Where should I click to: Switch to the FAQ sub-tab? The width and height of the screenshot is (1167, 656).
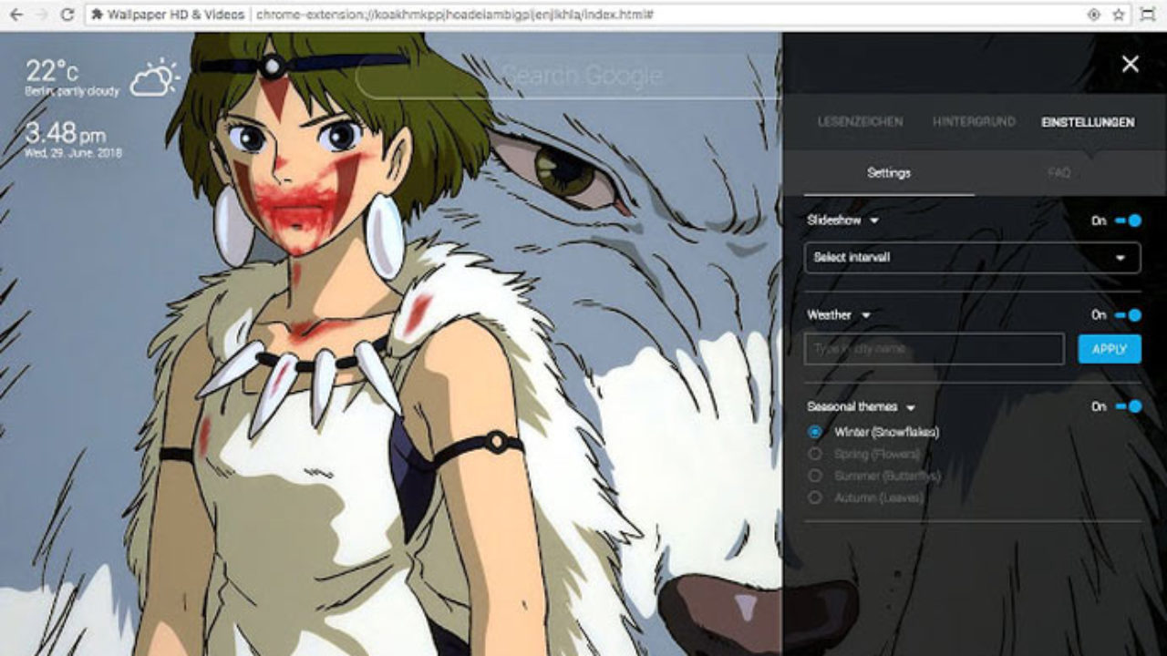[1059, 173]
